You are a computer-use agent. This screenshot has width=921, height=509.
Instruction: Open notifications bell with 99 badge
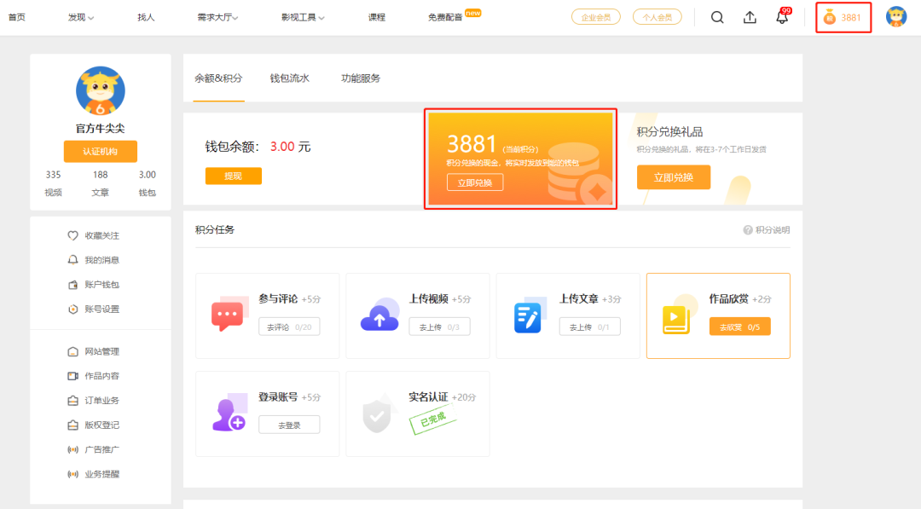[x=782, y=17]
